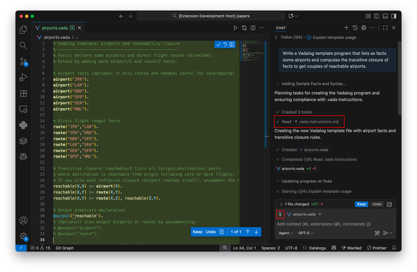
Task: Open airports.vada link after Created
Action: 314,150
